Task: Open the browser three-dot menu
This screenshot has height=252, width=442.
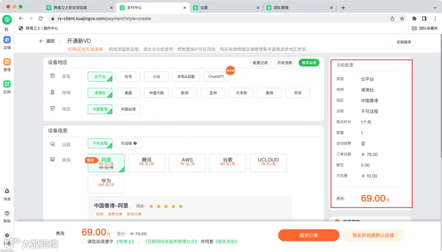Action: coord(435,18)
